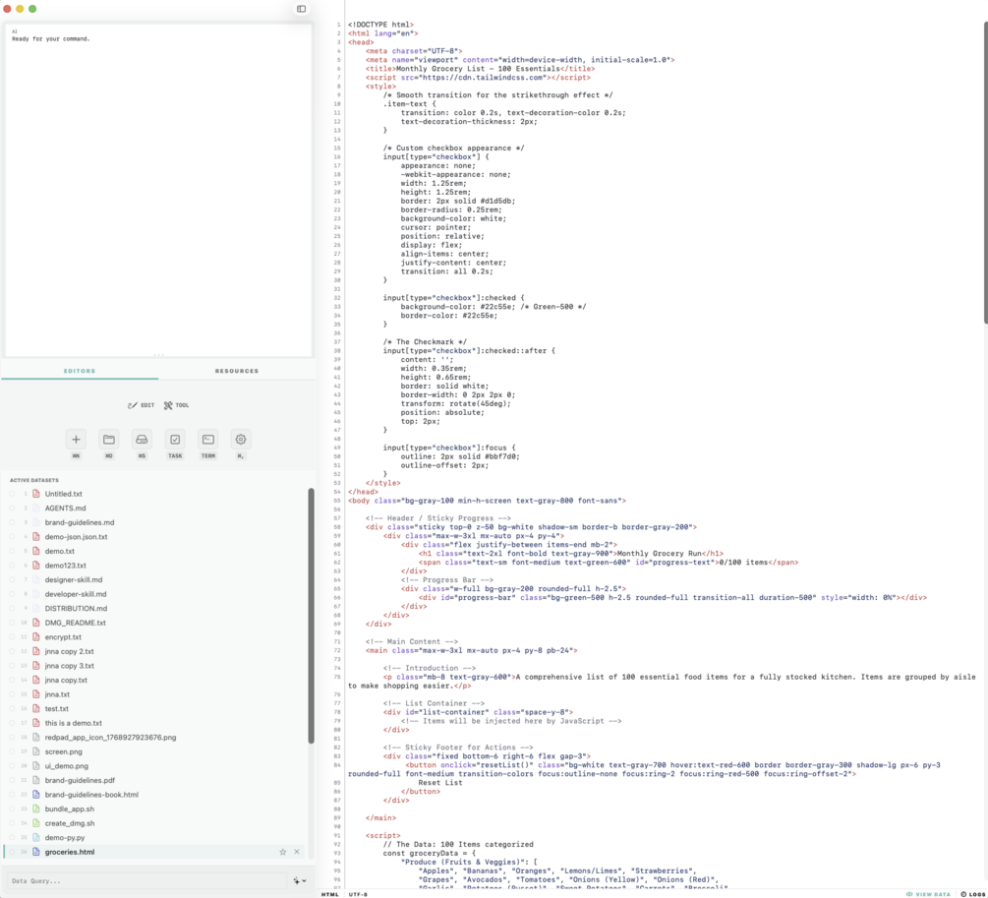Star the groceries.html file
Screen dimensions: 988x898
click(x=283, y=852)
